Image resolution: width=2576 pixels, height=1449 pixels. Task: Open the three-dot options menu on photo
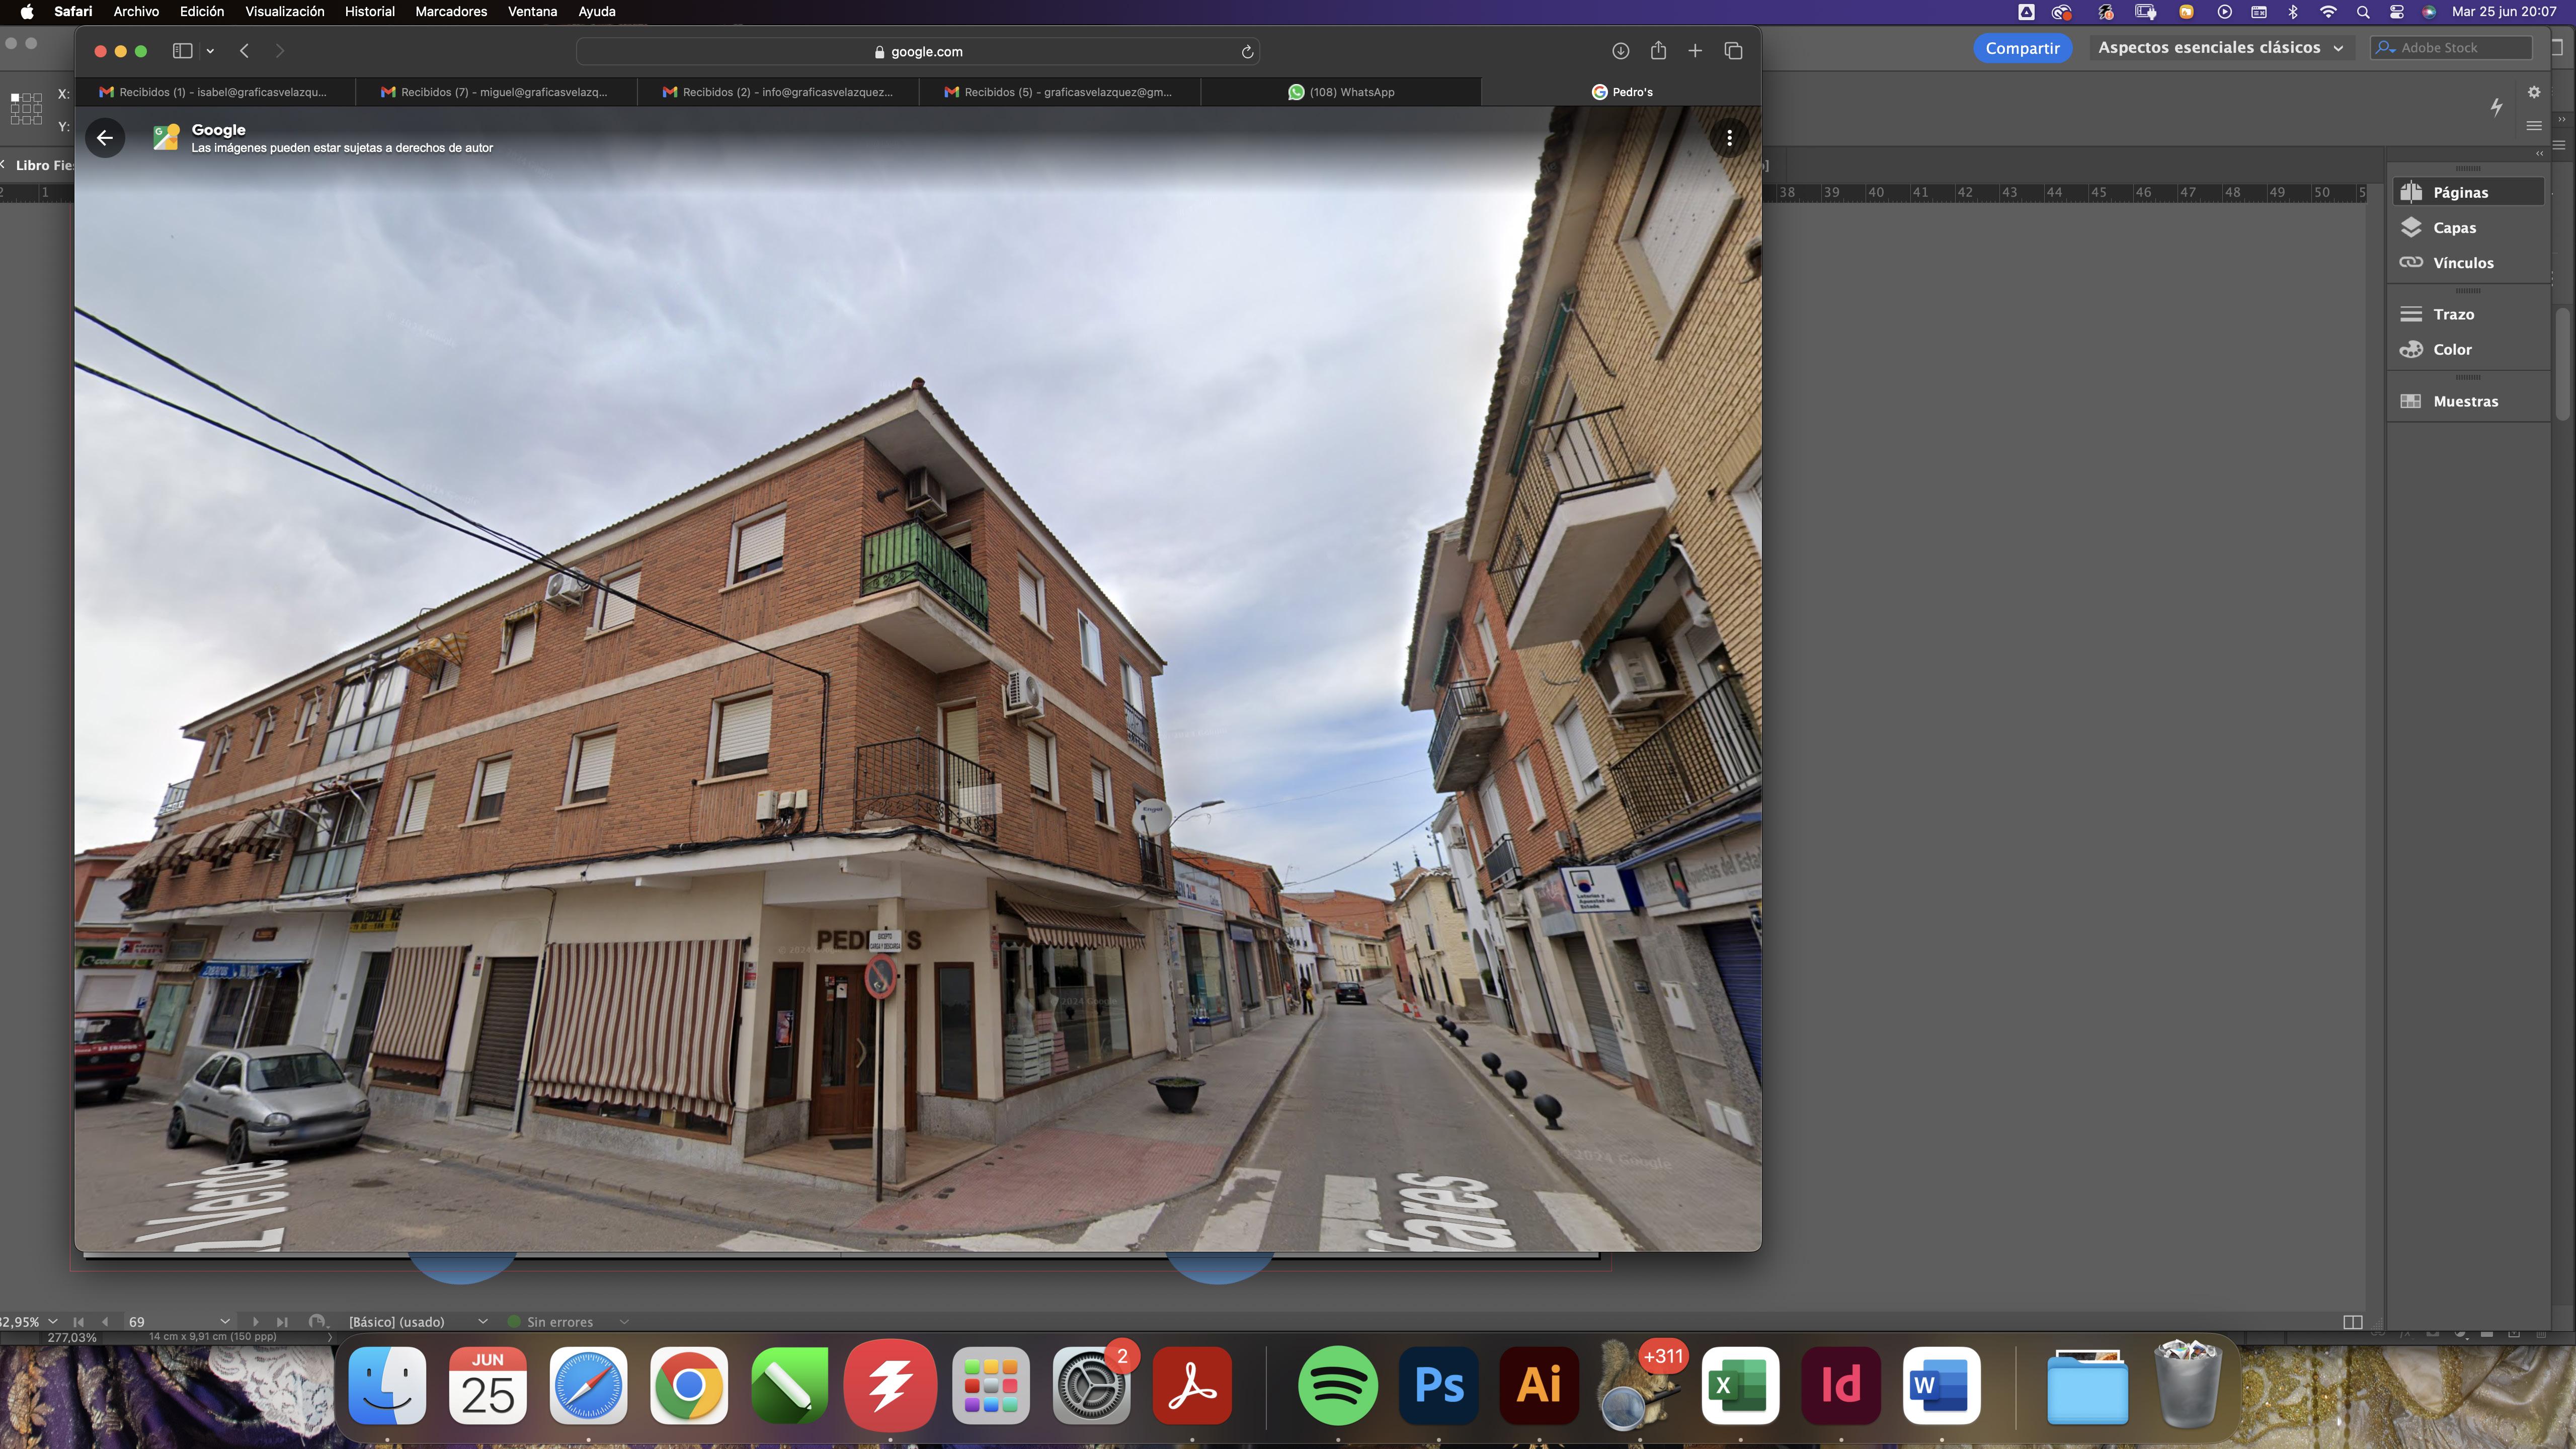(x=1729, y=138)
